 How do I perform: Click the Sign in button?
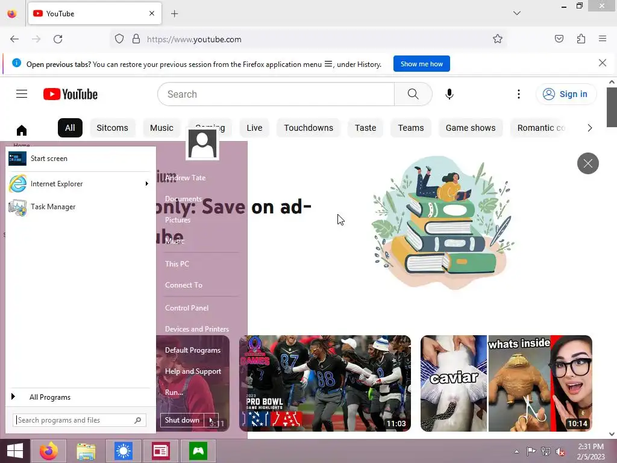[566, 94]
